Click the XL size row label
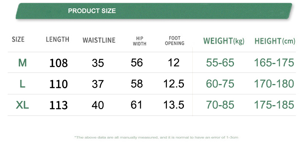 tap(22, 104)
